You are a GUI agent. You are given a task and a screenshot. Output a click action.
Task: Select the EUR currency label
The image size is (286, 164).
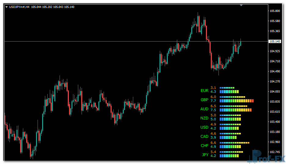coord(204,91)
